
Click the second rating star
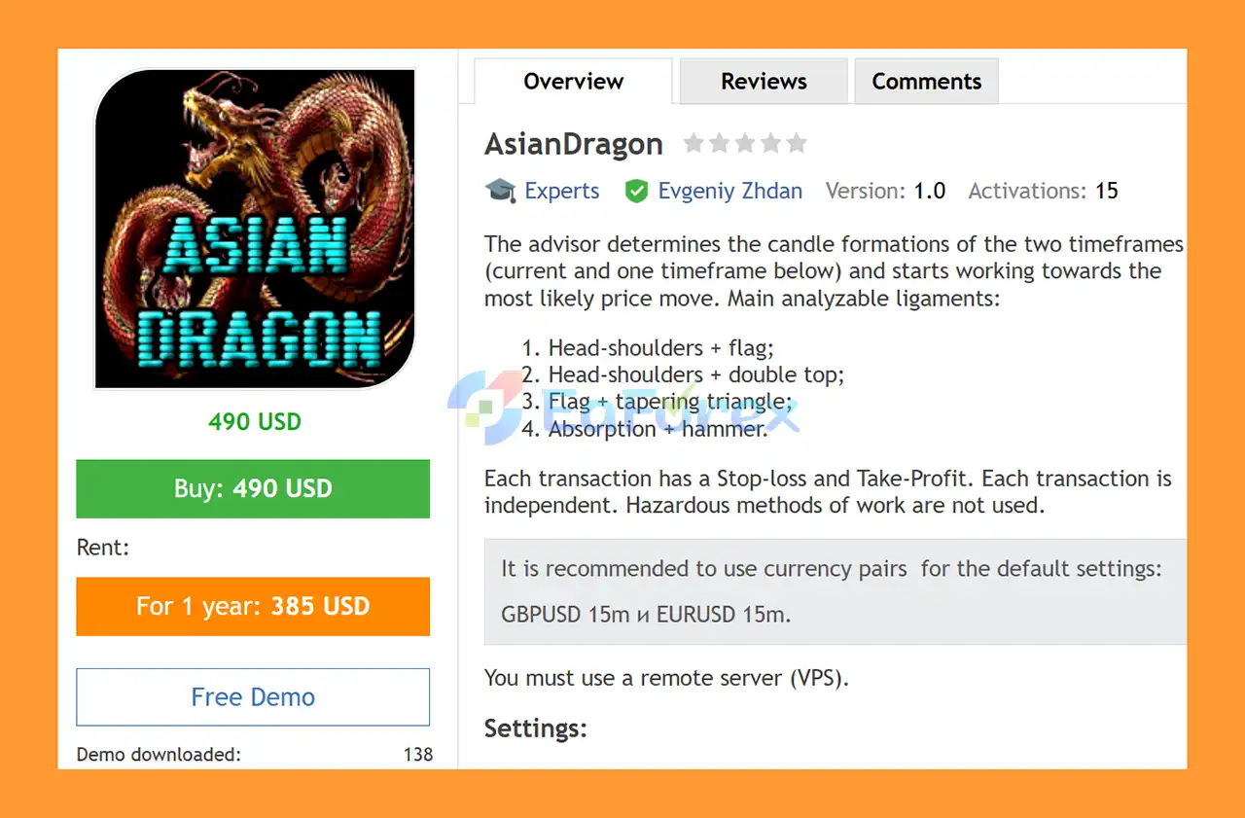719,144
